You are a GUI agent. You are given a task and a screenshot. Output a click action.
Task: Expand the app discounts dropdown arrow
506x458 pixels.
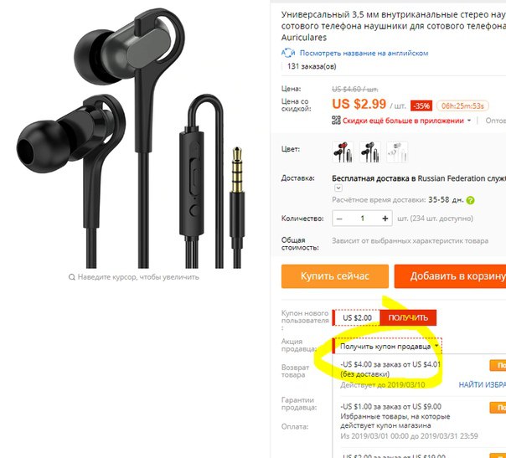pyautogui.click(x=469, y=121)
